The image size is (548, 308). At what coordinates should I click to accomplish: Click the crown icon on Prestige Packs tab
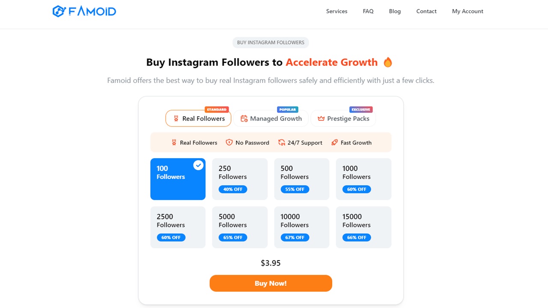click(x=321, y=118)
